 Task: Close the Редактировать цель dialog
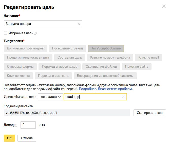[164, 6]
